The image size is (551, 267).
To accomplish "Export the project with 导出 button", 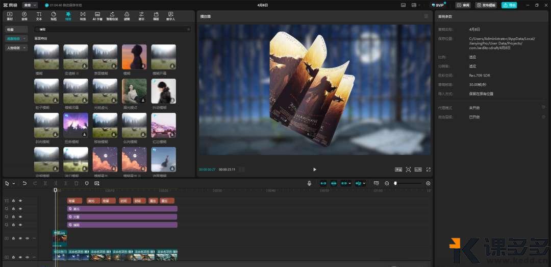I will (509, 5).
